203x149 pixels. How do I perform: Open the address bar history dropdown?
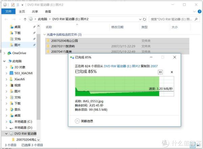point(139,19)
